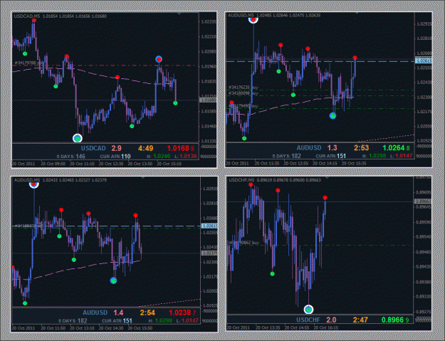The width and height of the screenshot is (445, 341).
Task: Click the 20 Oct 09:50 time label
Action: (53, 164)
